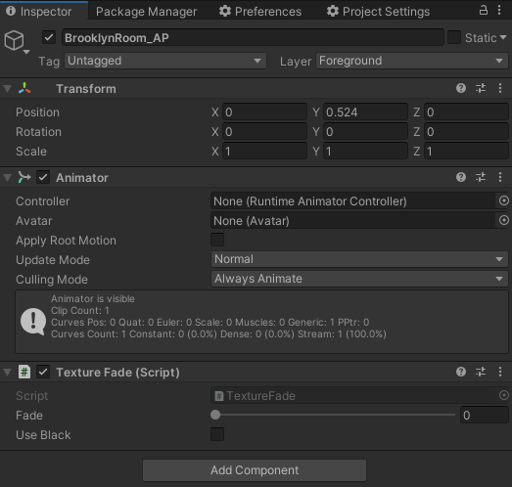Screen dimensions: 512x487
Task: Enable the Use Black checkbox
Action: 217,434
